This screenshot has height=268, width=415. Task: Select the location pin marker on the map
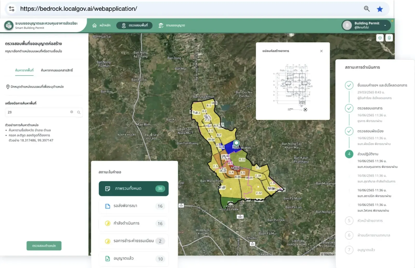236,143
